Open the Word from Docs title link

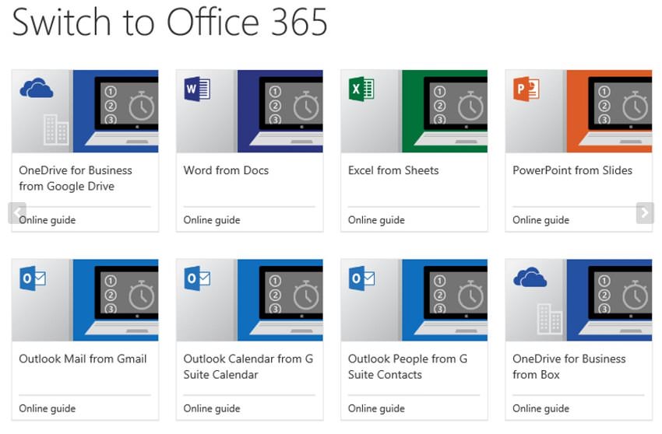[226, 170]
